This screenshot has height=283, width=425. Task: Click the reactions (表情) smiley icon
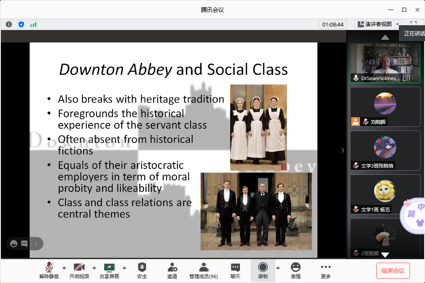[x=295, y=270]
